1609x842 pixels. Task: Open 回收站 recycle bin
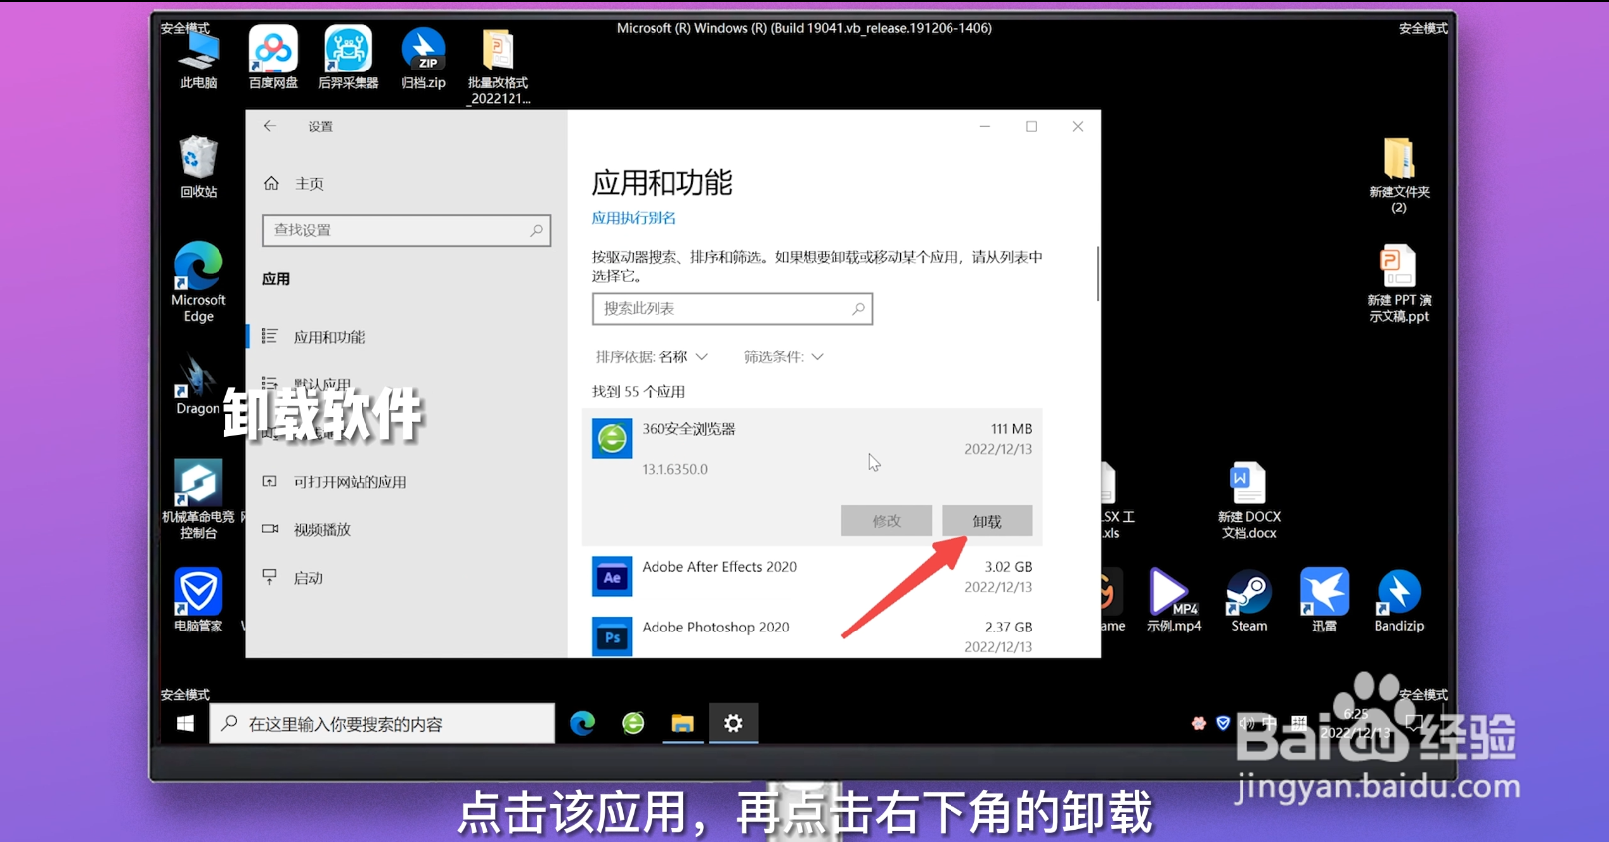pyautogui.click(x=199, y=167)
